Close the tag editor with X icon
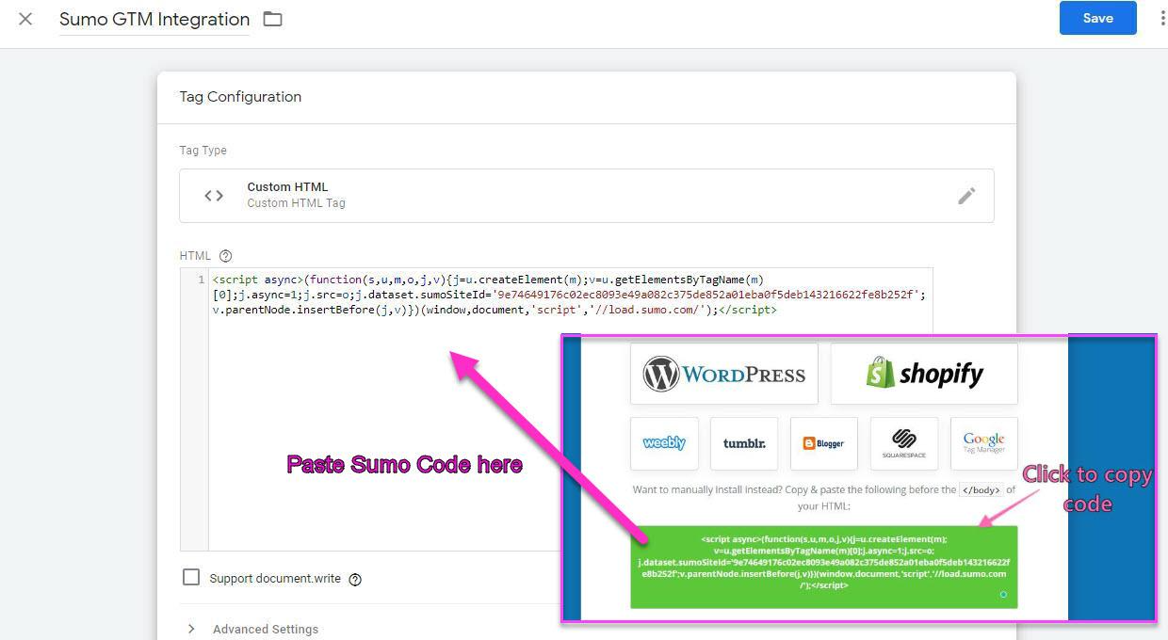The height and width of the screenshot is (640, 1168). 25,19
